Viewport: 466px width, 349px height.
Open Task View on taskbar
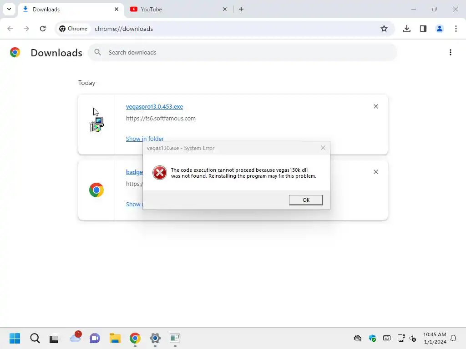click(54, 338)
